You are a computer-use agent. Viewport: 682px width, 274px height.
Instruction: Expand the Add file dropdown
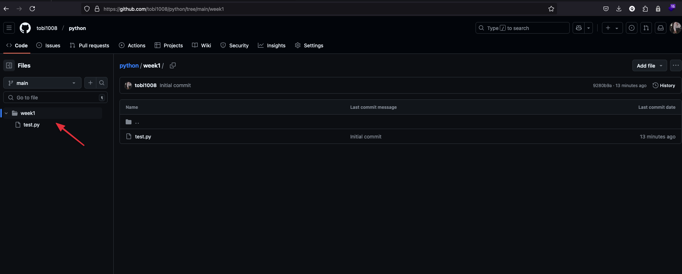click(649, 65)
